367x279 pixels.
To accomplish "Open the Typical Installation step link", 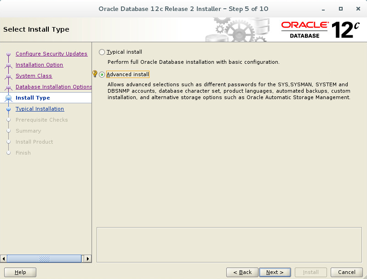I will [40, 109].
